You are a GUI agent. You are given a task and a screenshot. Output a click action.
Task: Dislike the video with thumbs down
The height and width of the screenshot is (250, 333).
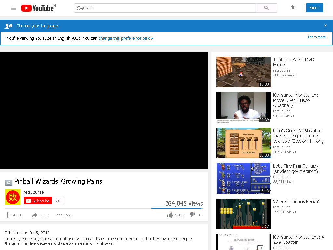pos(196,215)
